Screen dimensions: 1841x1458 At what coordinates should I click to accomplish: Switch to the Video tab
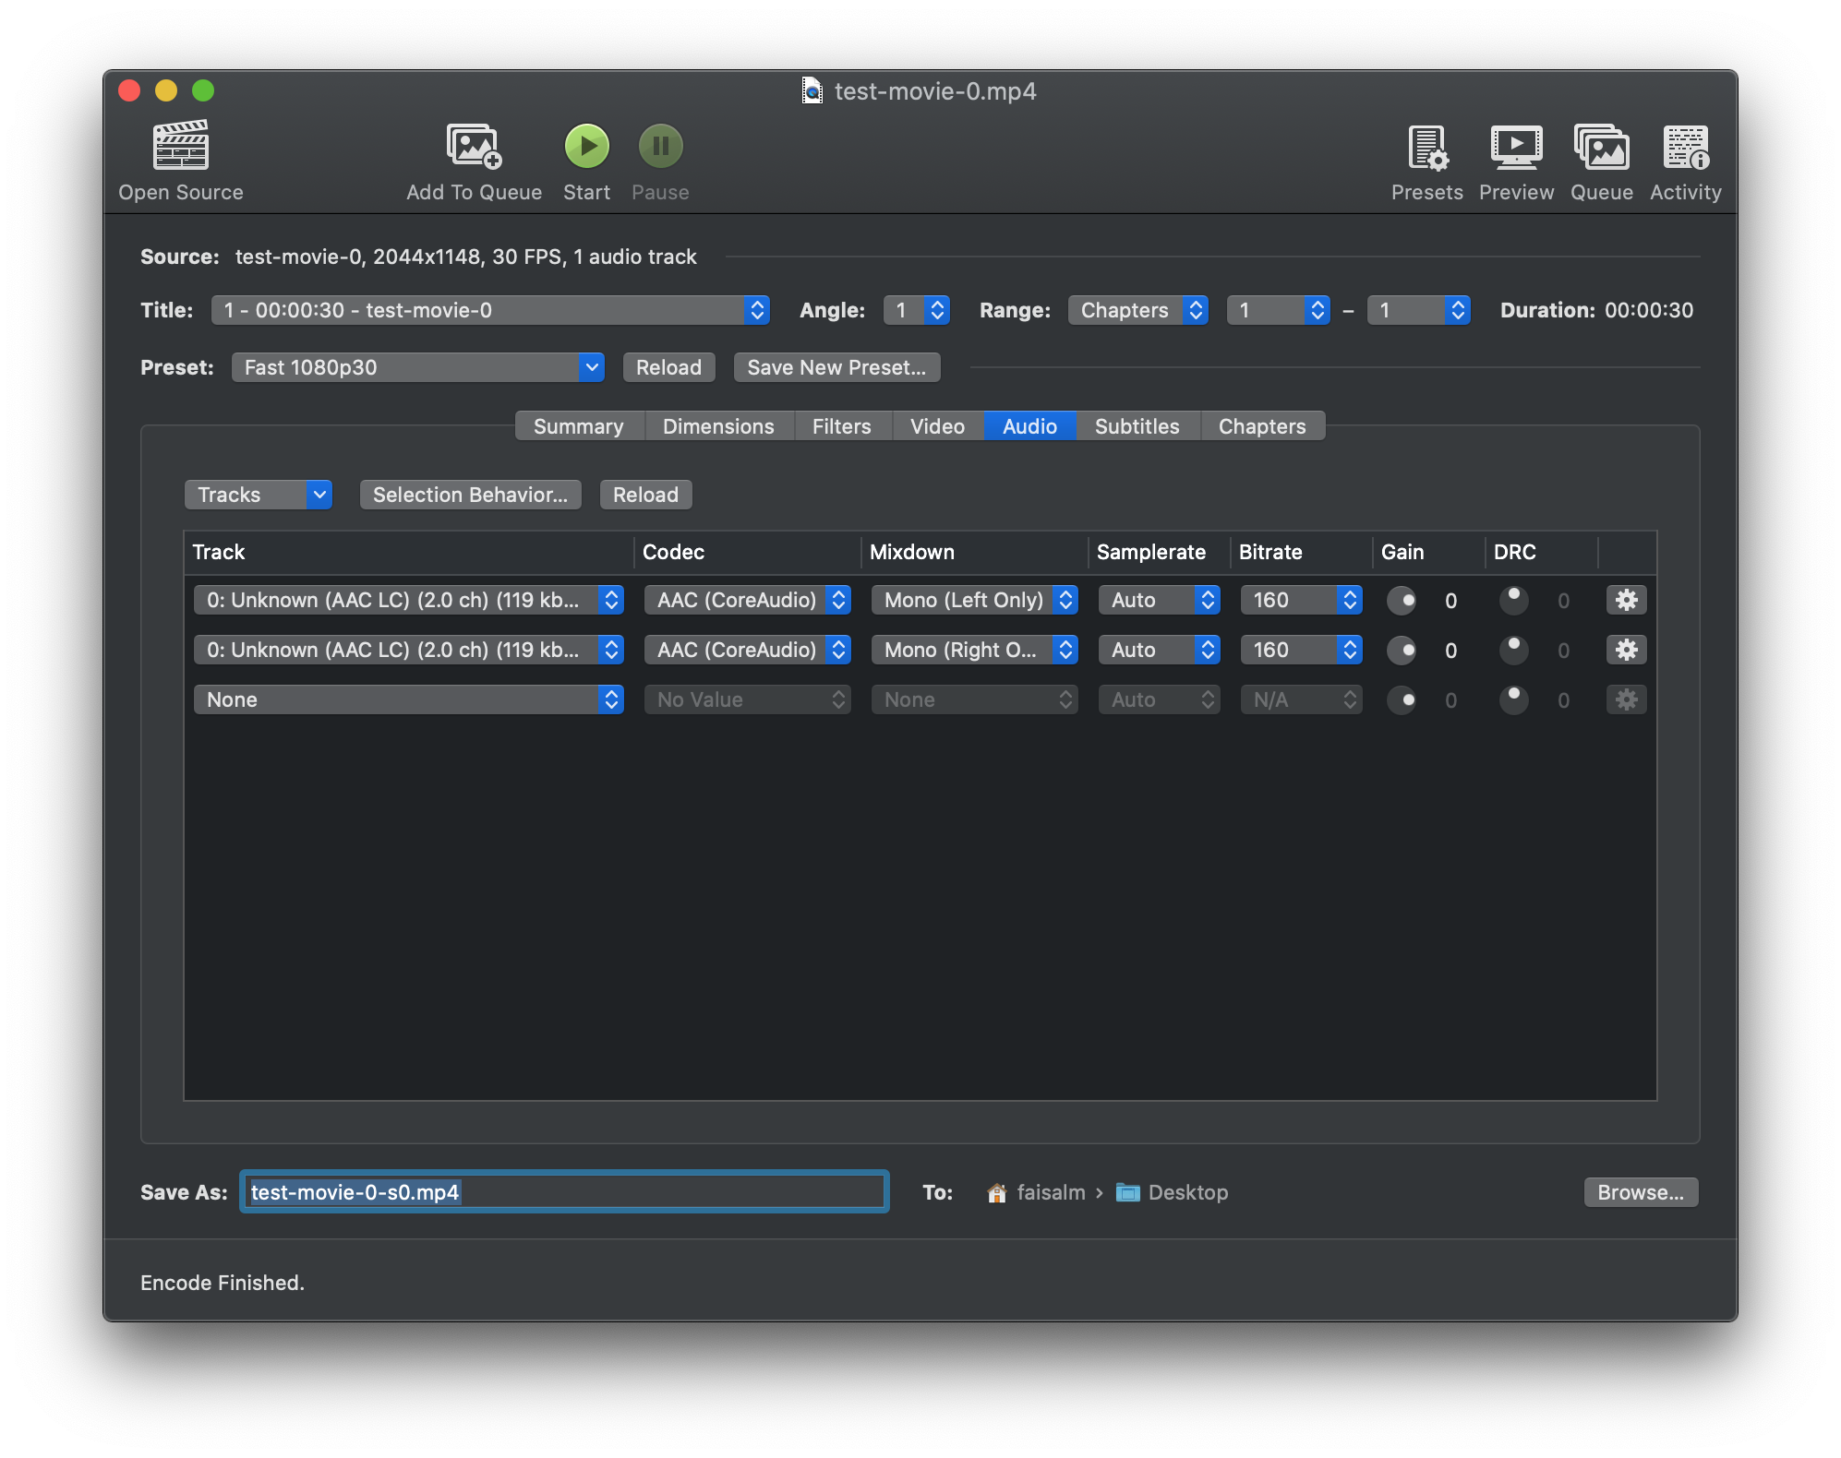pyautogui.click(x=937, y=426)
